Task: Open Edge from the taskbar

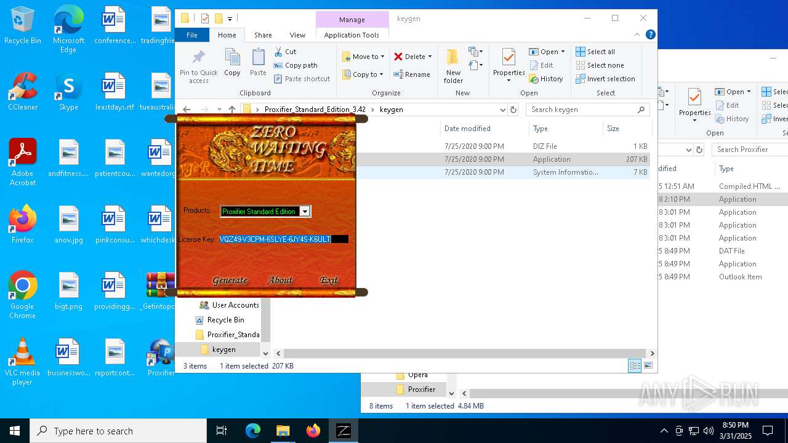Action: pyautogui.click(x=253, y=431)
